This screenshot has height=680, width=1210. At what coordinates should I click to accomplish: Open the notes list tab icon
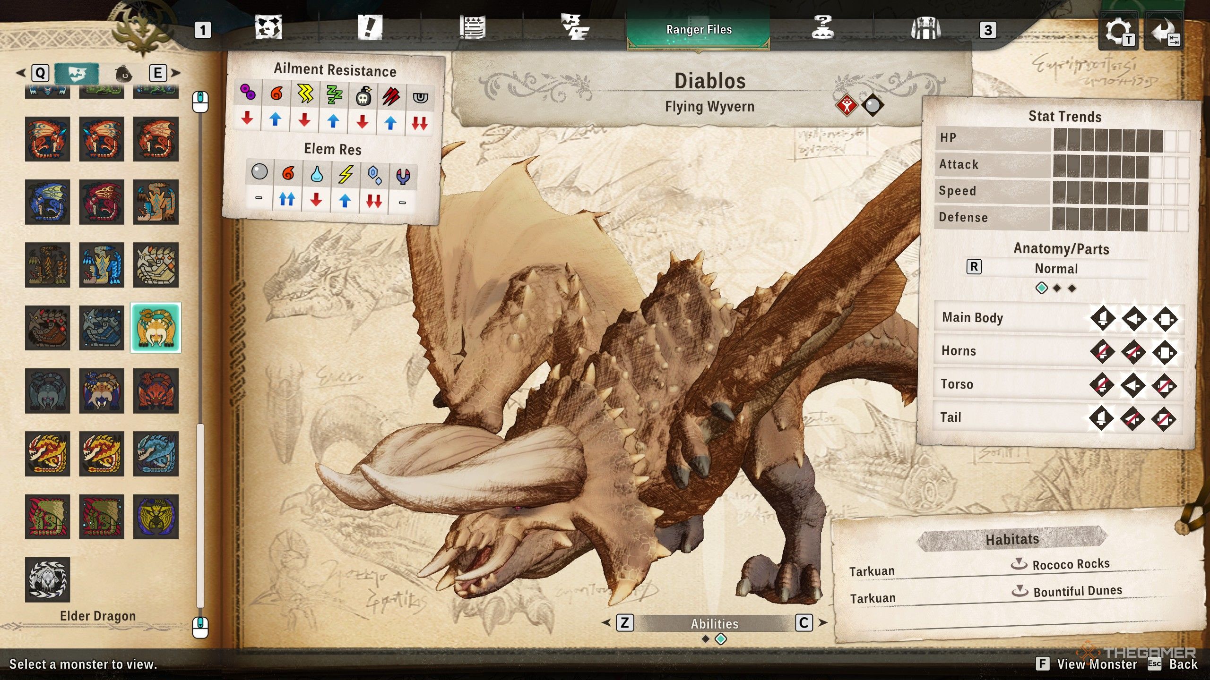472,27
